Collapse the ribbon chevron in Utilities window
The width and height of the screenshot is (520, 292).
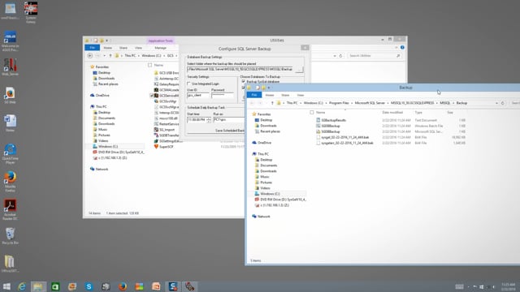pyautogui.click(x=396, y=48)
